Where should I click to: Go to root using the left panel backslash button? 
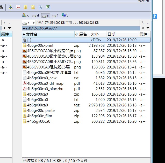[x=4, y=23]
